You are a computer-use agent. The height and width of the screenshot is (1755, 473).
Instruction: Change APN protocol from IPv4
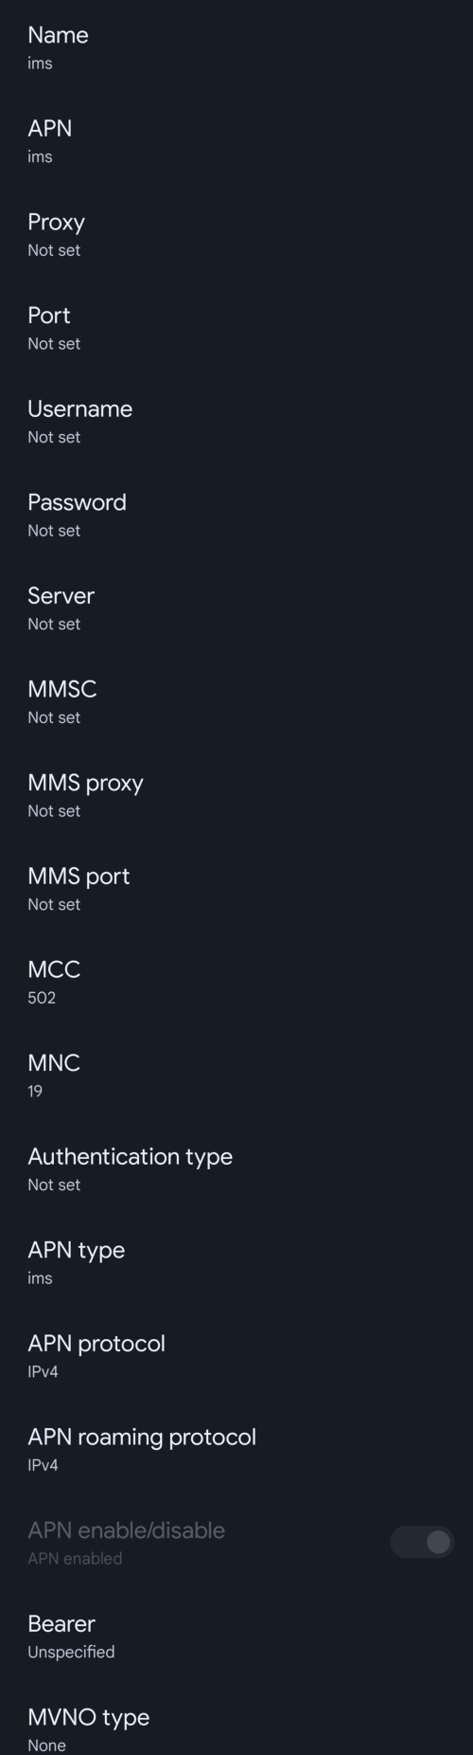tap(236, 1356)
